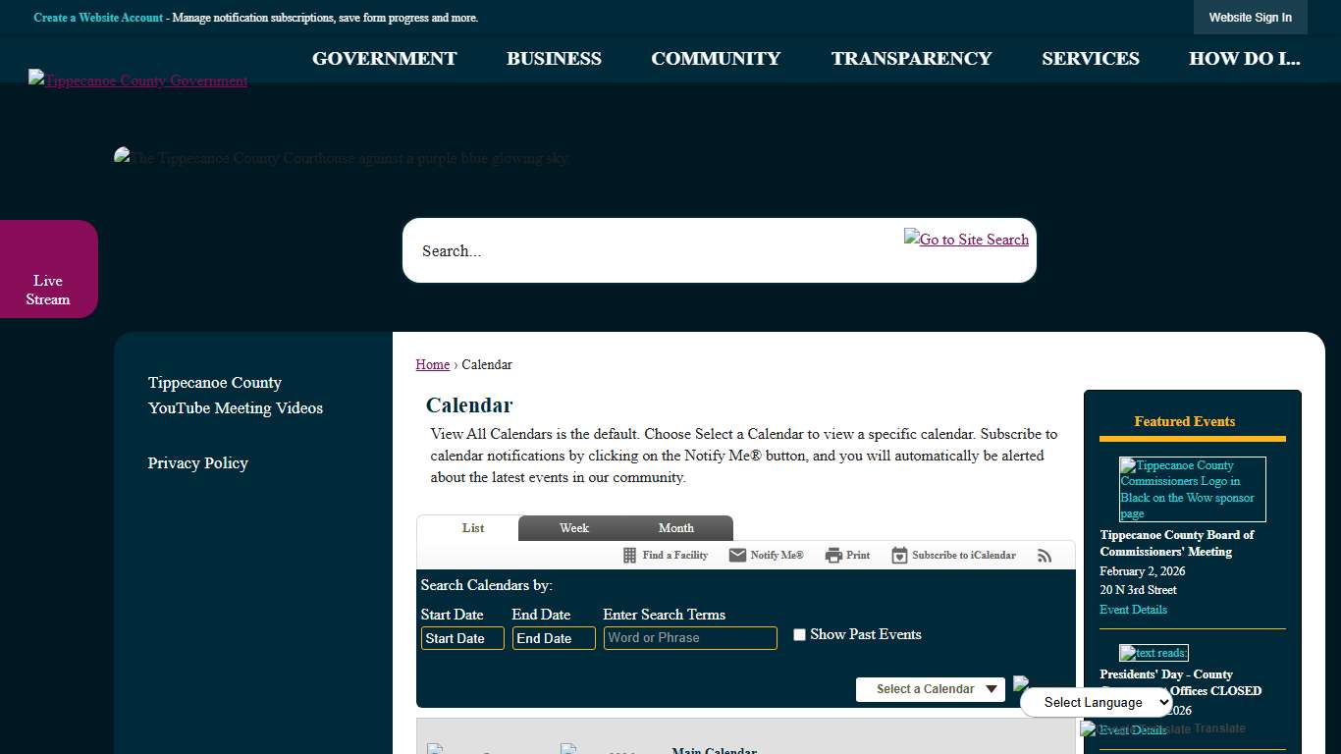
Task: Click the Website Sign In button
Action: [1250, 17]
